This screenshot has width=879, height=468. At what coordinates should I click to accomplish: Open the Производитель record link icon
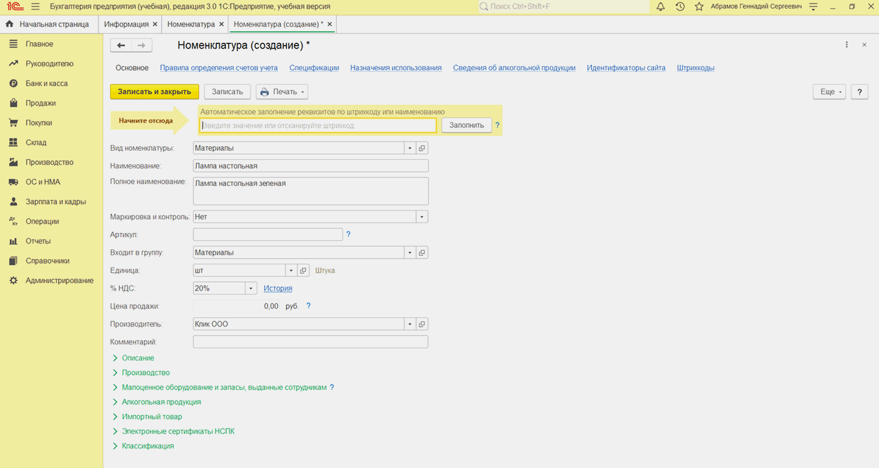(422, 324)
